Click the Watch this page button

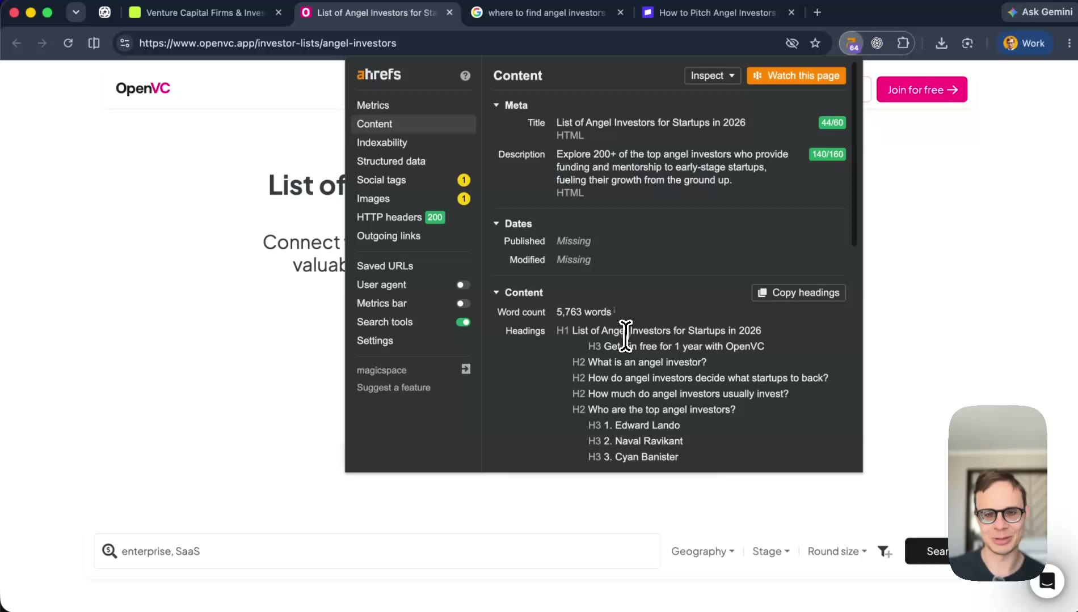pos(796,75)
